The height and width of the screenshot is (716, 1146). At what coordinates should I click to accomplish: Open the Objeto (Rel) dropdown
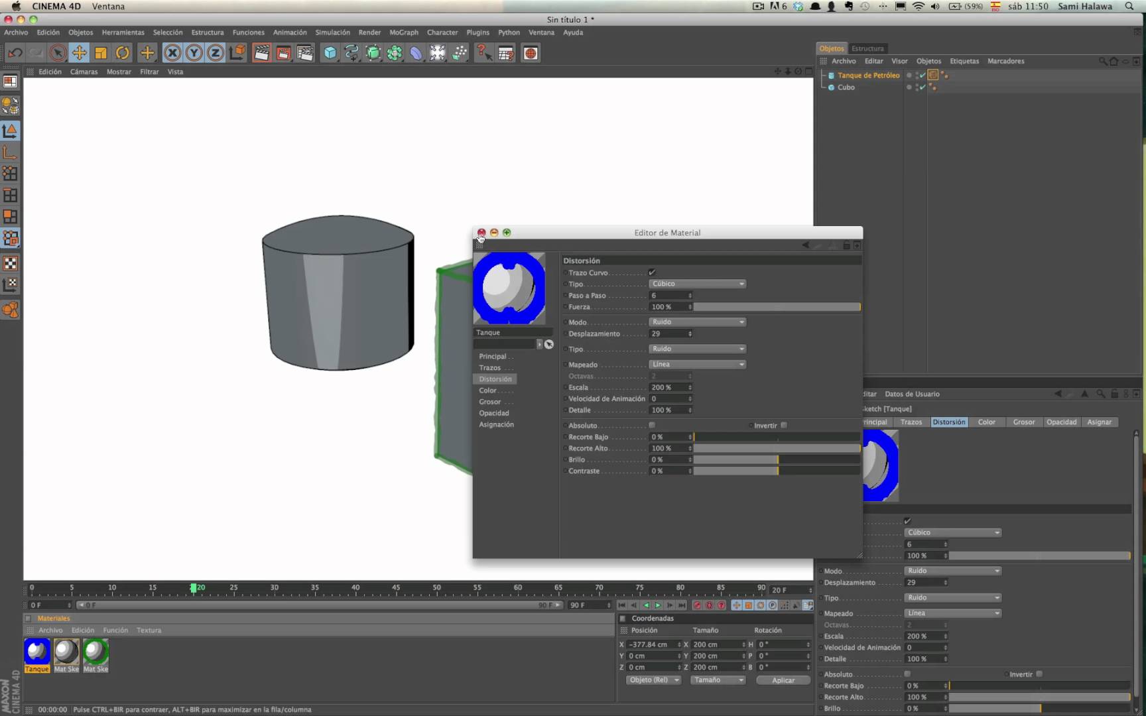[x=654, y=680]
